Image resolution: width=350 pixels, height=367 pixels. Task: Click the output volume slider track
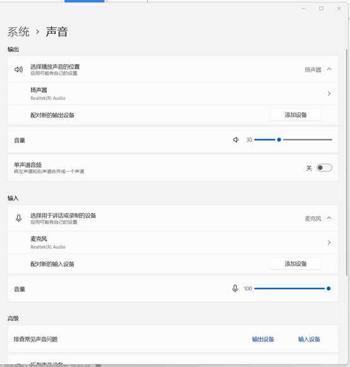[x=293, y=140]
